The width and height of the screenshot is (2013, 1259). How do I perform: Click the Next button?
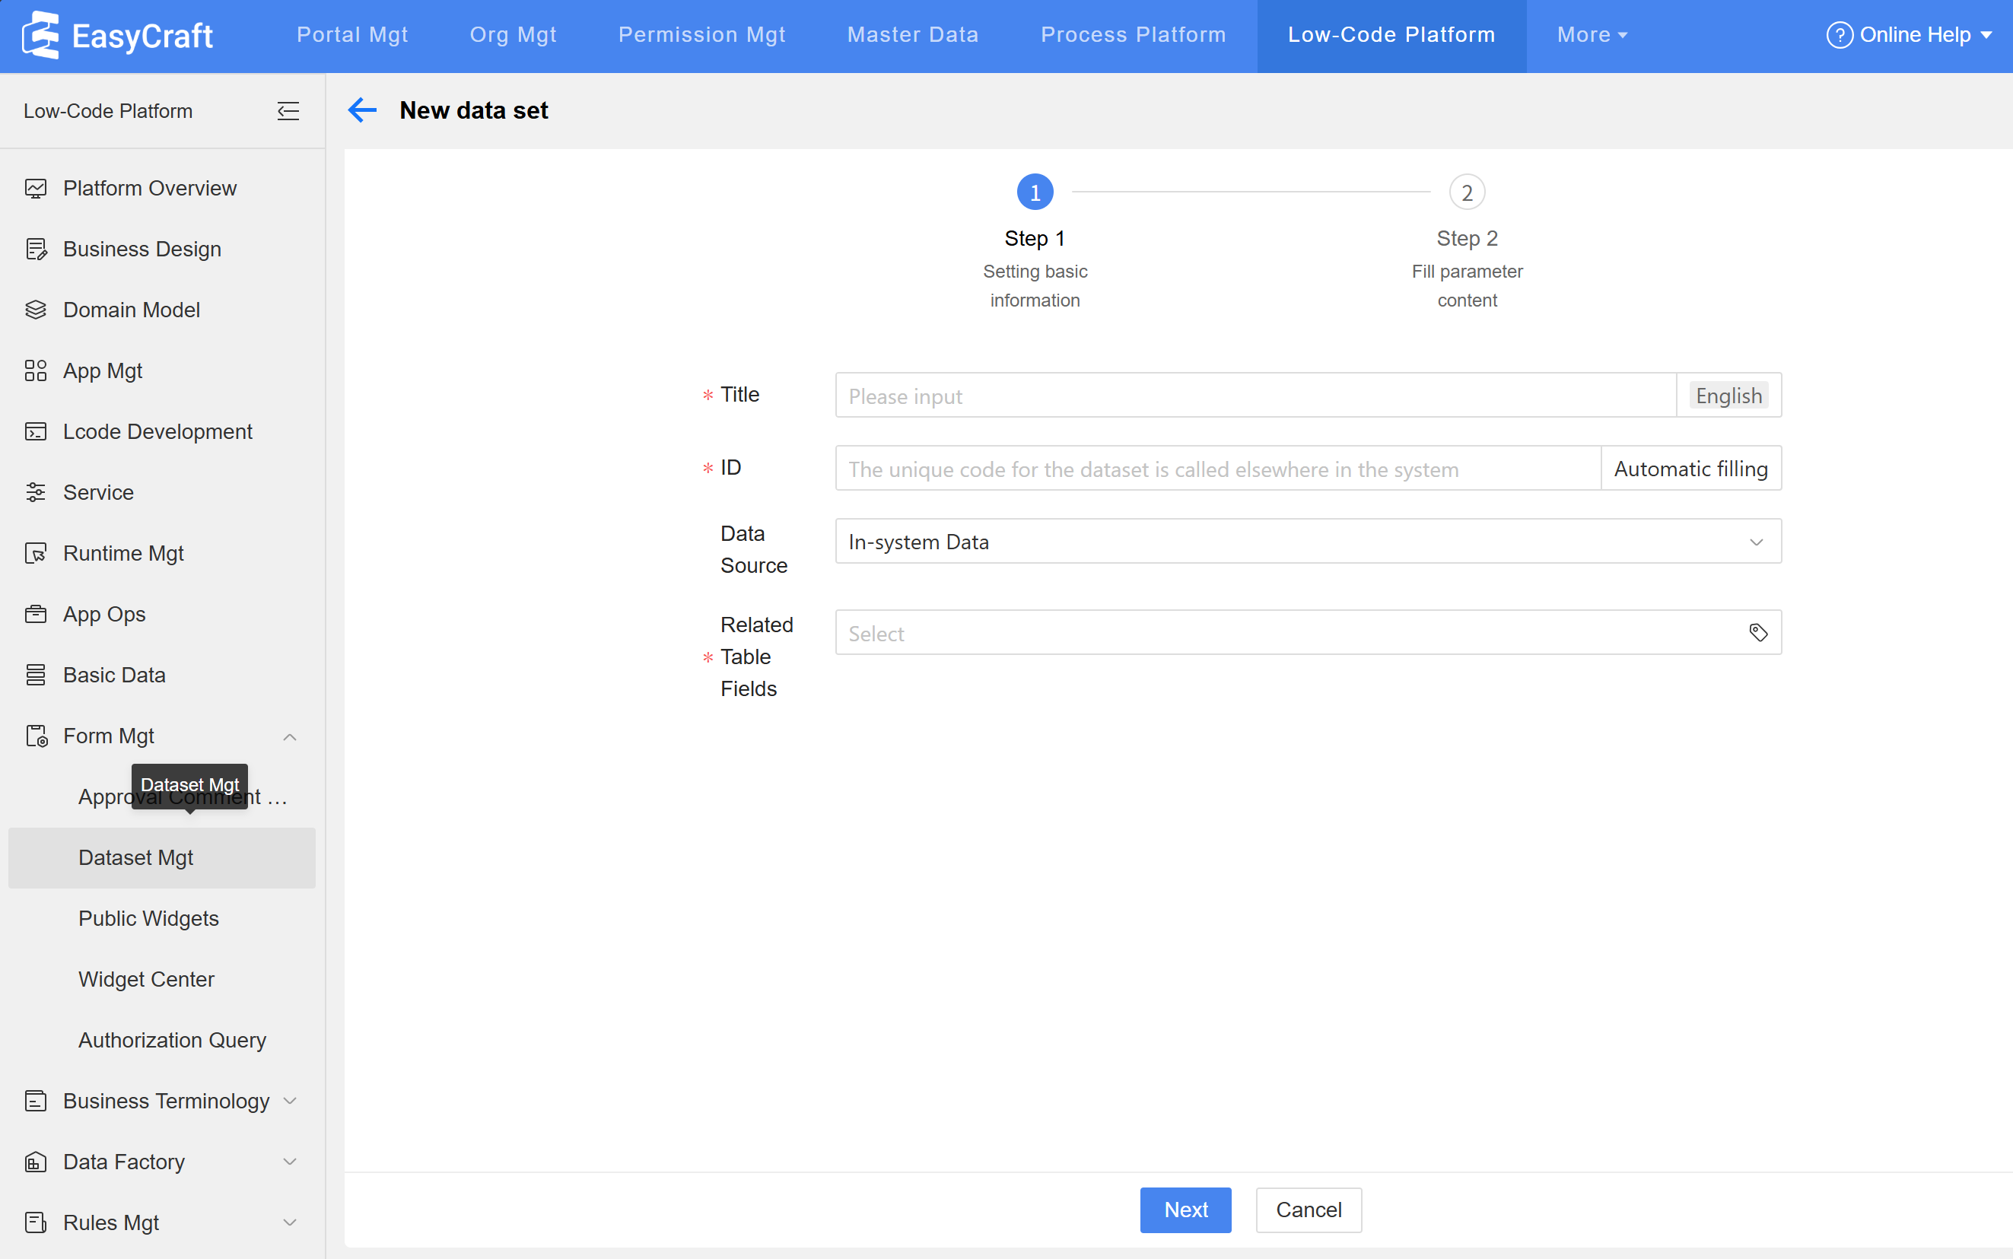coord(1185,1209)
